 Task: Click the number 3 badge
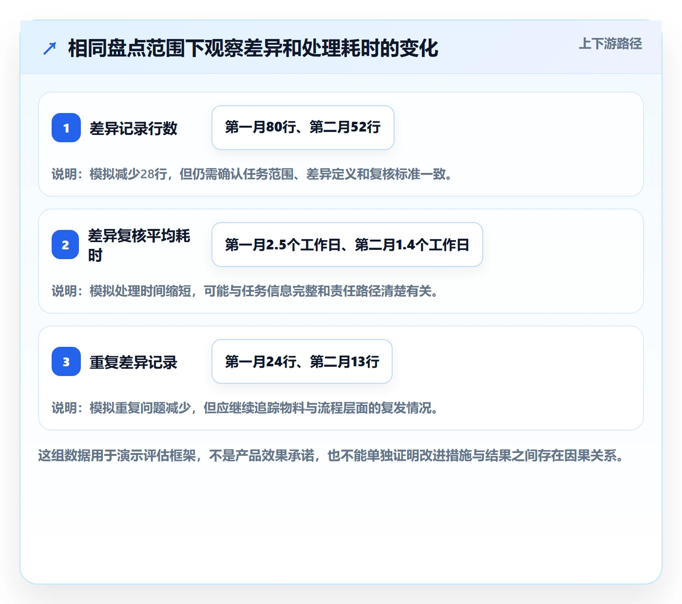pyautogui.click(x=66, y=361)
